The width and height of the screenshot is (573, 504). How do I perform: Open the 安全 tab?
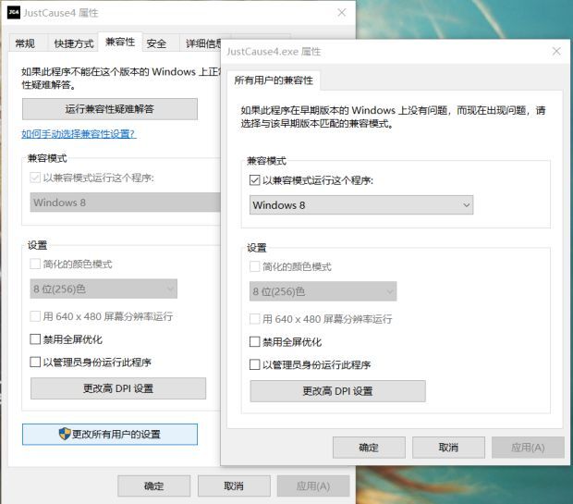tap(156, 43)
